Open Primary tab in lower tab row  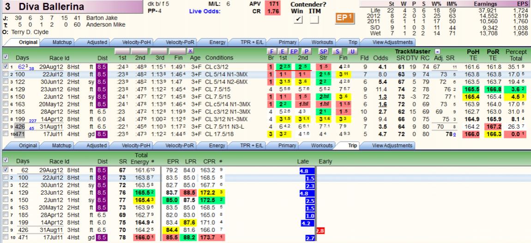coord(287,146)
